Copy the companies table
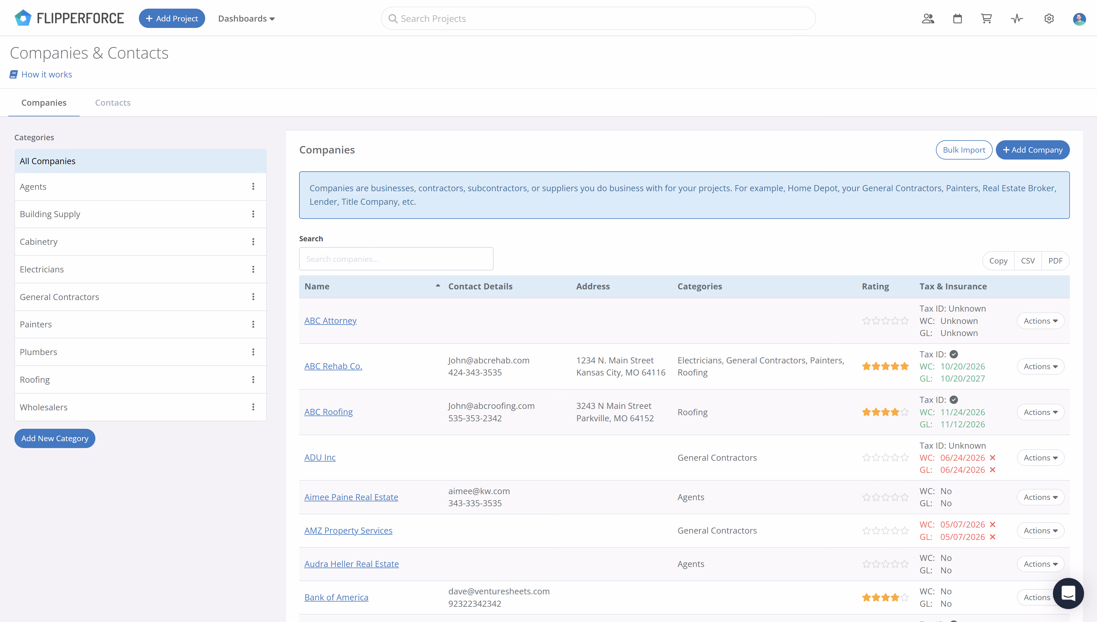 (998, 261)
